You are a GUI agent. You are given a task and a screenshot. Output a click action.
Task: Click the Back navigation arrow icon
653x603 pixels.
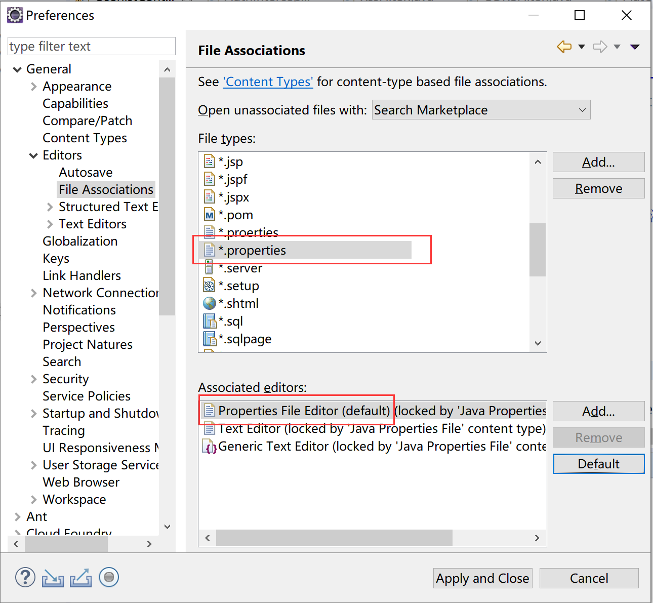coord(564,47)
